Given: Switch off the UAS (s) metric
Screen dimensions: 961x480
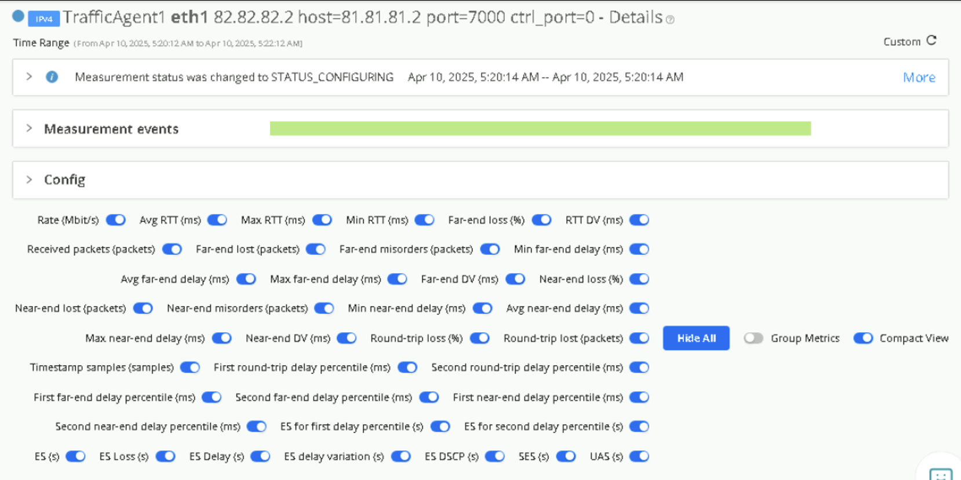Looking at the screenshot, I should [639, 457].
